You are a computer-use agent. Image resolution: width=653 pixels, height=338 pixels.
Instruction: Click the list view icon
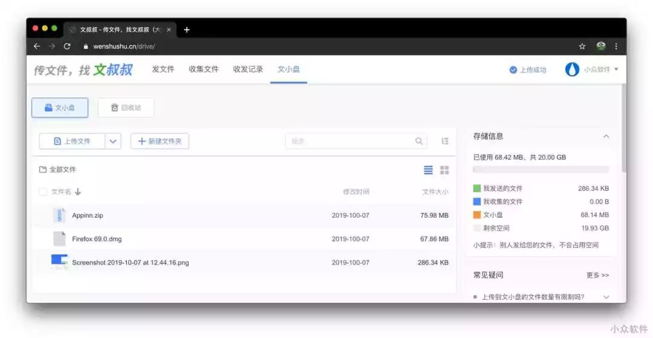pos(428,170)
